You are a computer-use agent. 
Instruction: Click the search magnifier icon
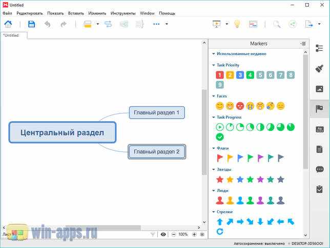pos(277,24)
